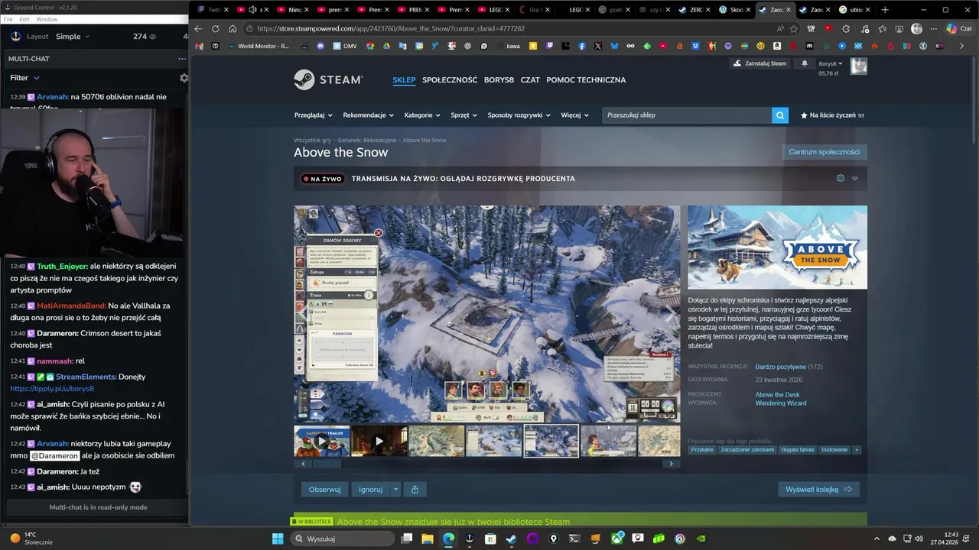Open Centrum społeczności
This screenshot has width=979, height=550.
[824, 152]
